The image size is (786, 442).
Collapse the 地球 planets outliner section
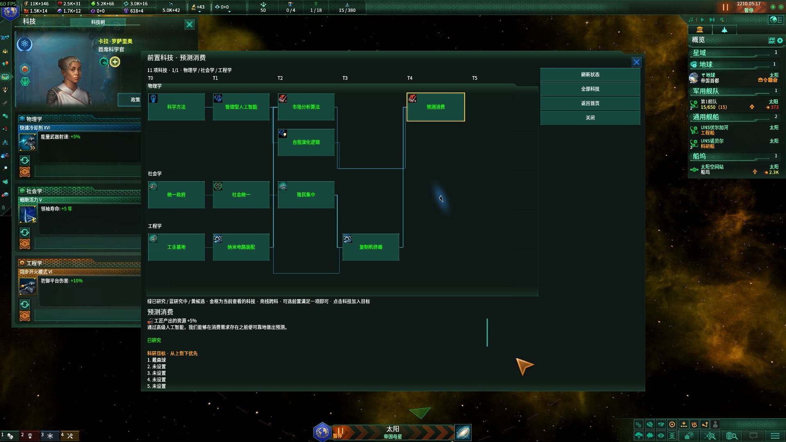click(x=735, y=64)
